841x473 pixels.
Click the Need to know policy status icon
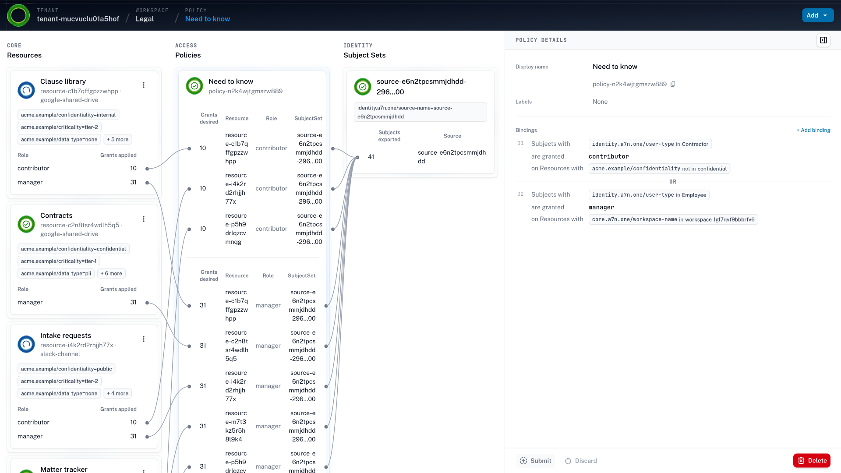(194, 86)
